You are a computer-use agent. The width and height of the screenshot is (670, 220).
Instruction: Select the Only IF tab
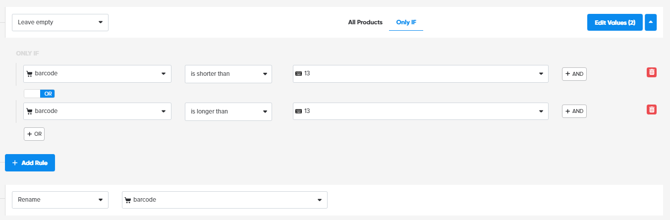point(406,22)
